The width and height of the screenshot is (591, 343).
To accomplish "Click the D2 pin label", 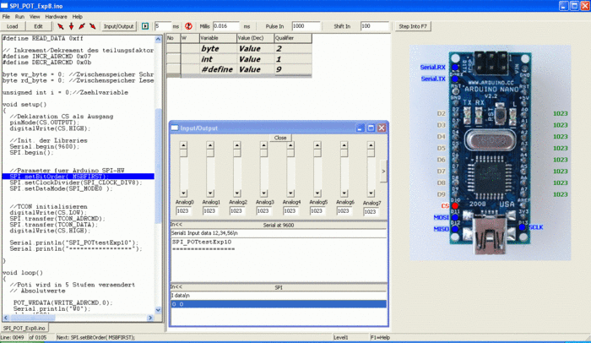I will (441, 113).
